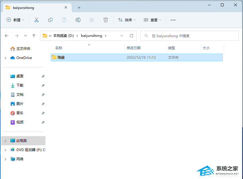Click the Cut scissors icon

click(36, 20)
